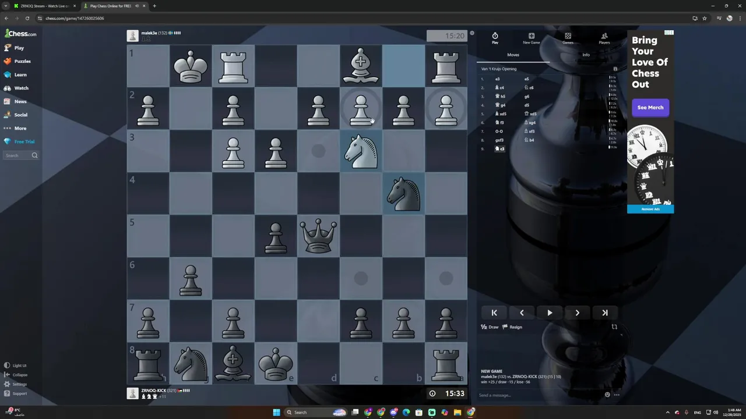The image size is (746, 419).
Task: Switch to the Moves tab
Action: 513,55
